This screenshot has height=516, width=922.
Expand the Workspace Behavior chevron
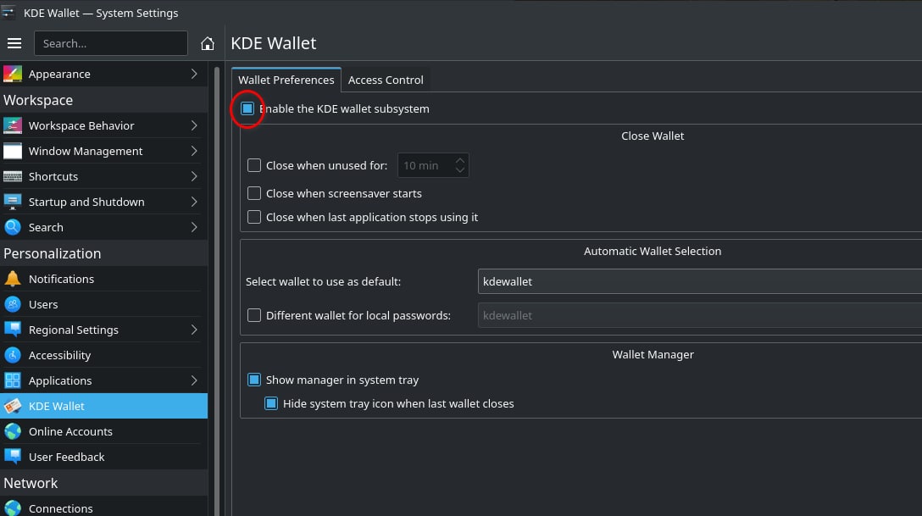tap(194, 125)
